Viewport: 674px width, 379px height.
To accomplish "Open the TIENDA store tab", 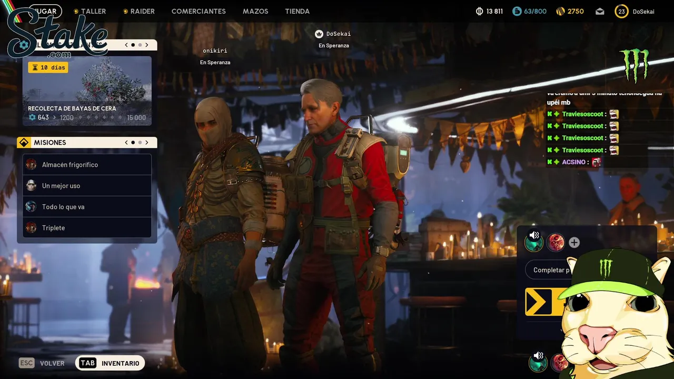I will 297,11.
